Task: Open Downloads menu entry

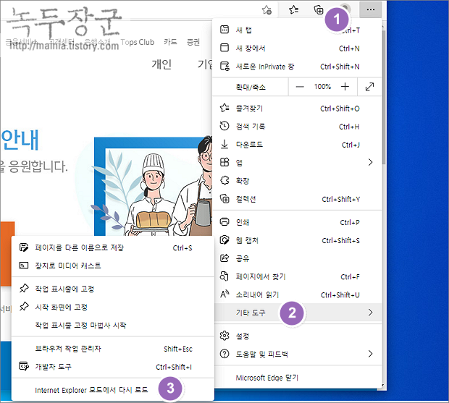Action: point(297,145)
